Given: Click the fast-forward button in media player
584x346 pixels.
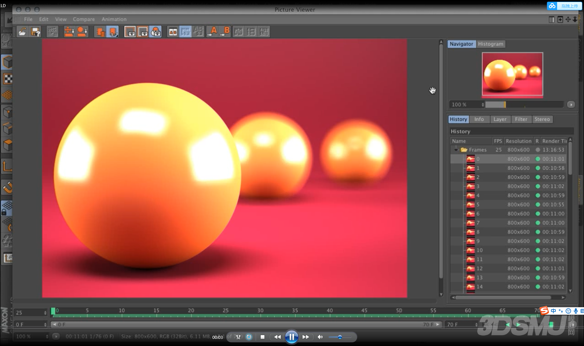Looking at the screenshot, I should (306, 337).
